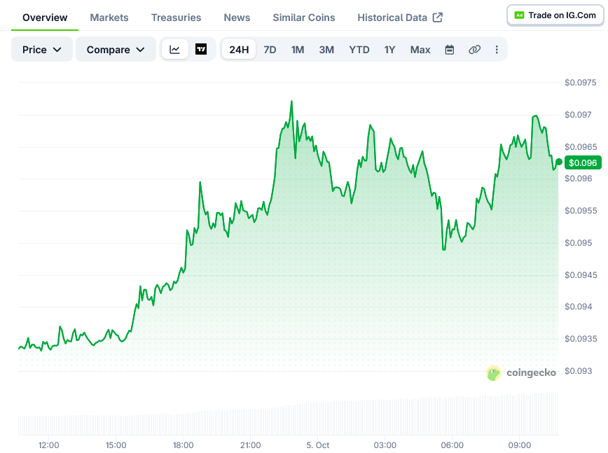The image size is (608, 453).
Task: Open the Overview tab
Action: 45,18
